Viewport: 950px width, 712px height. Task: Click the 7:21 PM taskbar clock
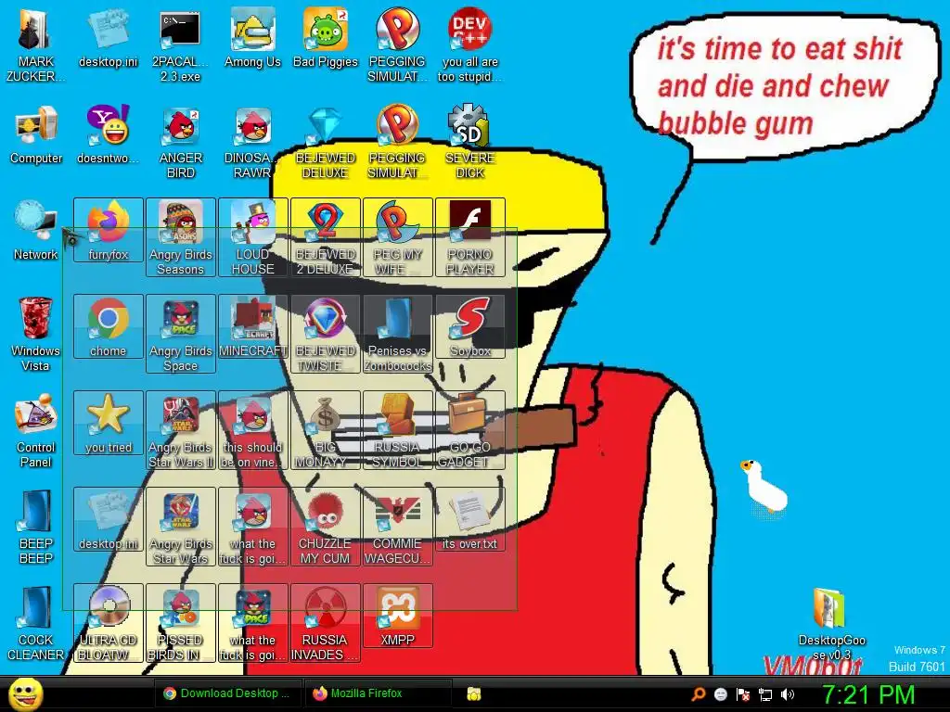pos(868,694)
